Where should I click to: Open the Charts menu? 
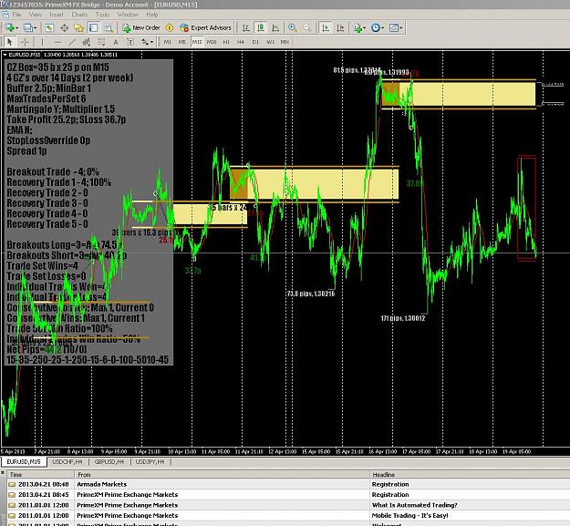79,15
